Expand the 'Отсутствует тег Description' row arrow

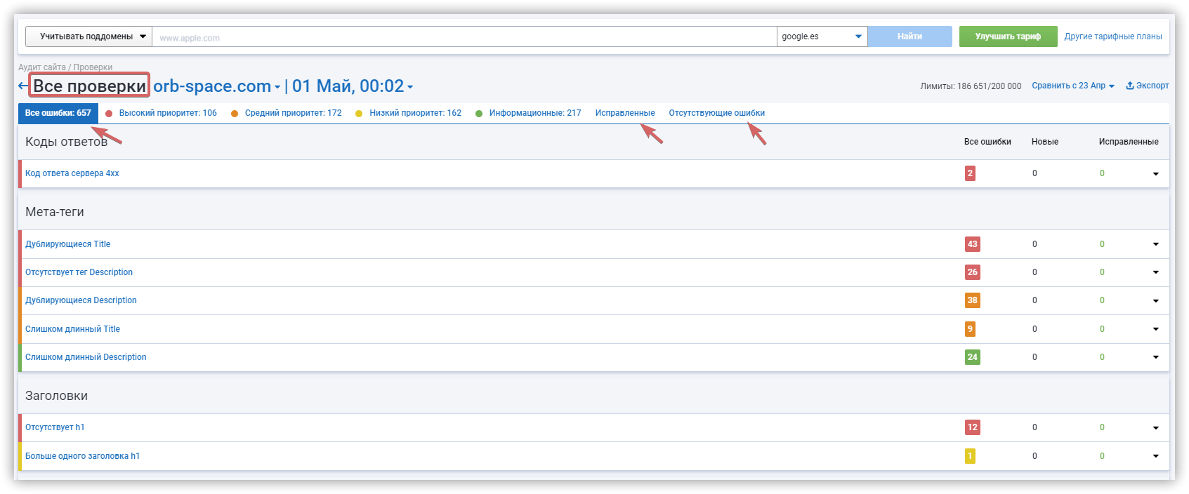coord(1155,272)
